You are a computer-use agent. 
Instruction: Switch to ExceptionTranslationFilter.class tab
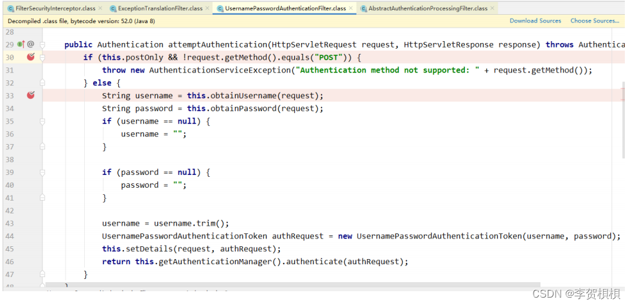pyautogui.click(x=161, y=8)
